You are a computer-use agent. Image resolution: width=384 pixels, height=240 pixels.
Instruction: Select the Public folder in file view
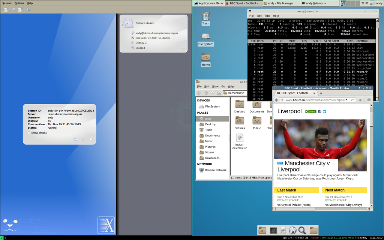[x=256, y=123]
